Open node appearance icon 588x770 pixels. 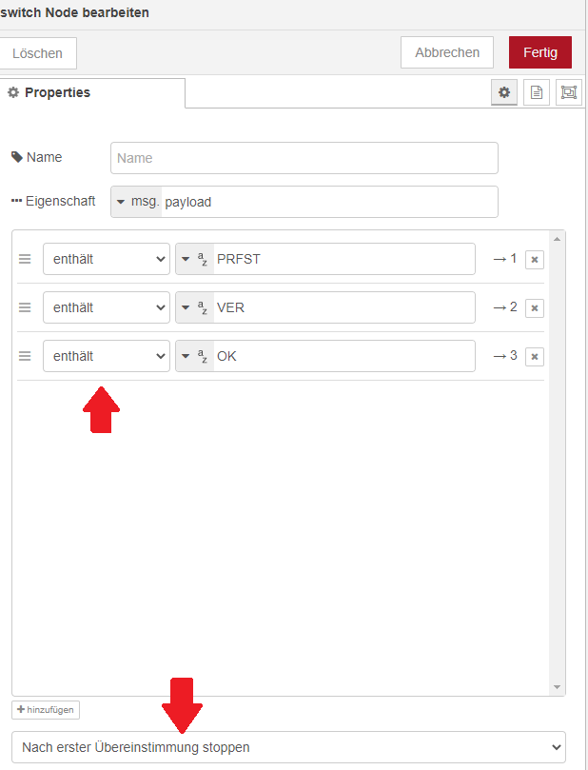(569, 92)
